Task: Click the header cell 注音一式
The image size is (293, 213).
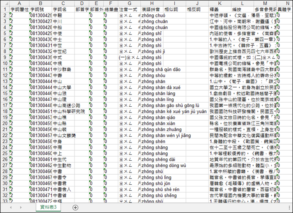Action: (129, 9)
